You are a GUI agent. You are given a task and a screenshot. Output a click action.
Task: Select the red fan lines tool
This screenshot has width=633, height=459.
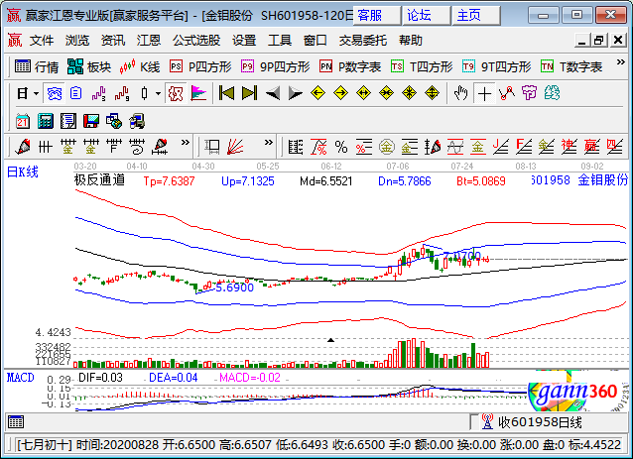[235, 147]
